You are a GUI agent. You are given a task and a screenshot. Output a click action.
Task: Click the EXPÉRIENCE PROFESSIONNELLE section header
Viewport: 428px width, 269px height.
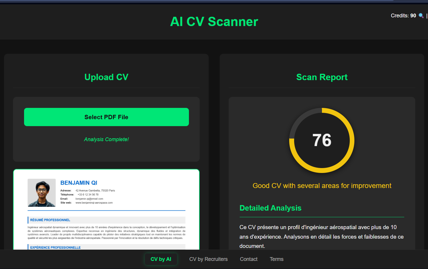[55, 247]
